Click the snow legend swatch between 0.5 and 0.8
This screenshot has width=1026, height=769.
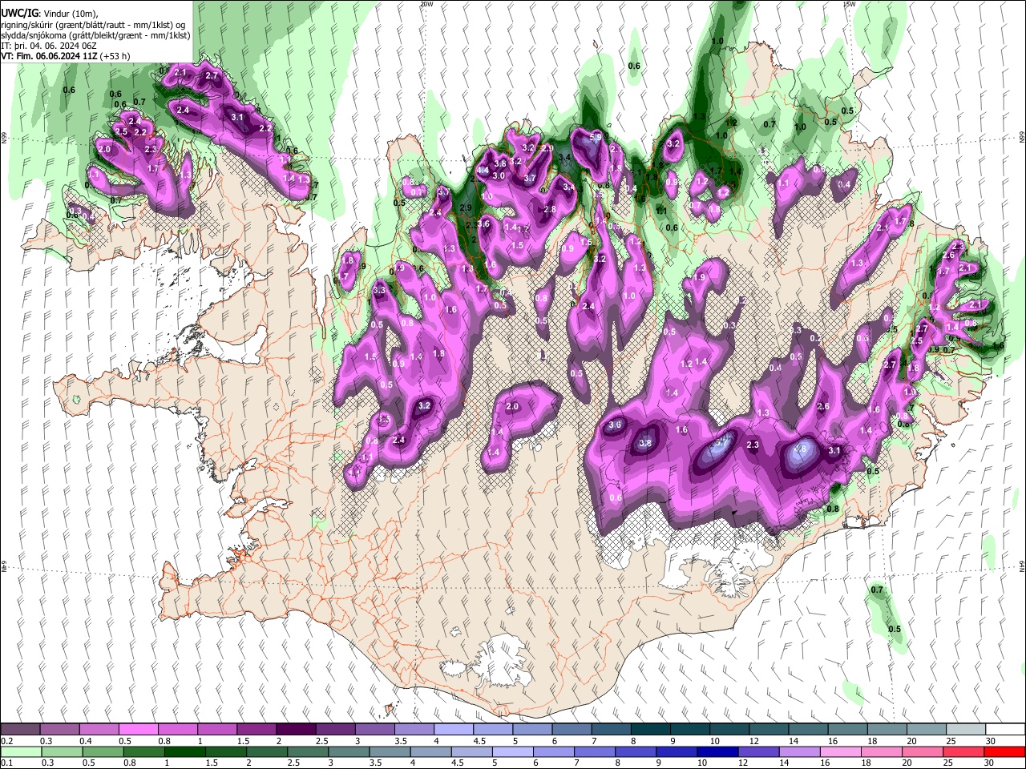138,730
